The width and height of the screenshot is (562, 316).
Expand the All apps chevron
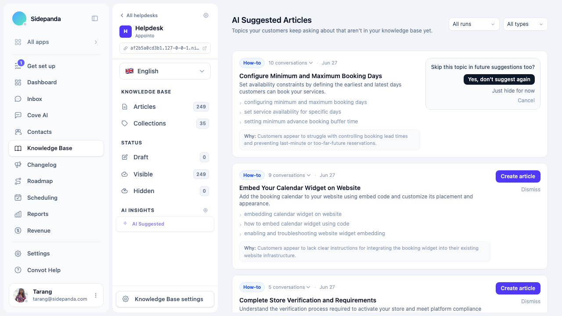(x=96, y=42)
